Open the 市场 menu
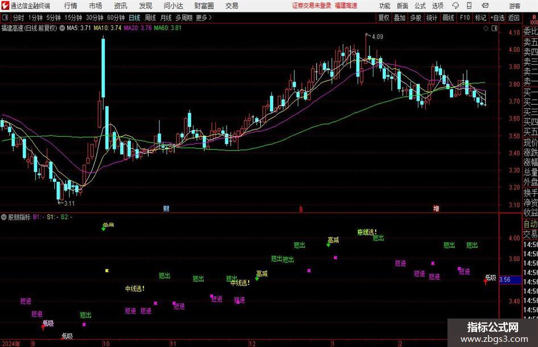The height and width of the screenshot is (347, 538). pos(96,6)
